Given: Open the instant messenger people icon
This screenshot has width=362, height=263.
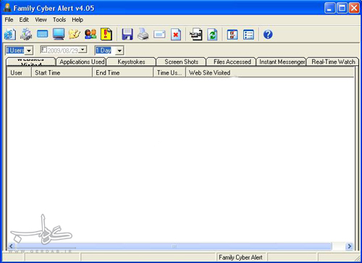Looking at the screenshot, I should (90, 34).
